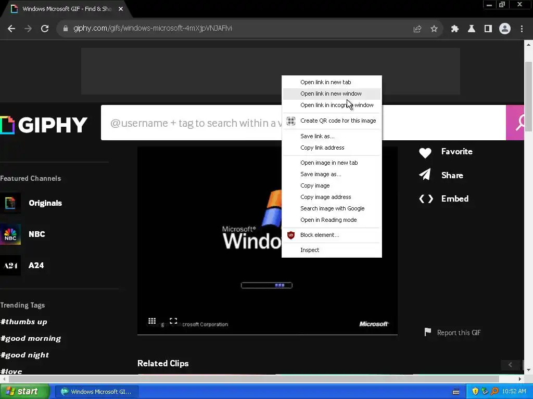Image resolution: width=533 pixels, height=399 pixels.
Task: Open the Originals channel icon
Action: [x=10, y=203]
